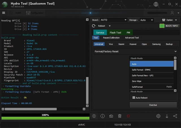Select the Oppo brand tab
The width and height of the screenshot is (181, 128).
coord(144,44)
